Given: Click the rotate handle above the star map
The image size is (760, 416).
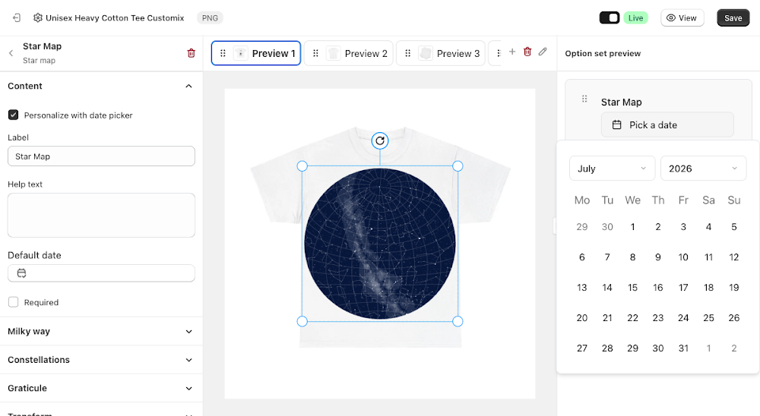Looking at the screenshot, I should pyautogui.click(x=380, y=141).
